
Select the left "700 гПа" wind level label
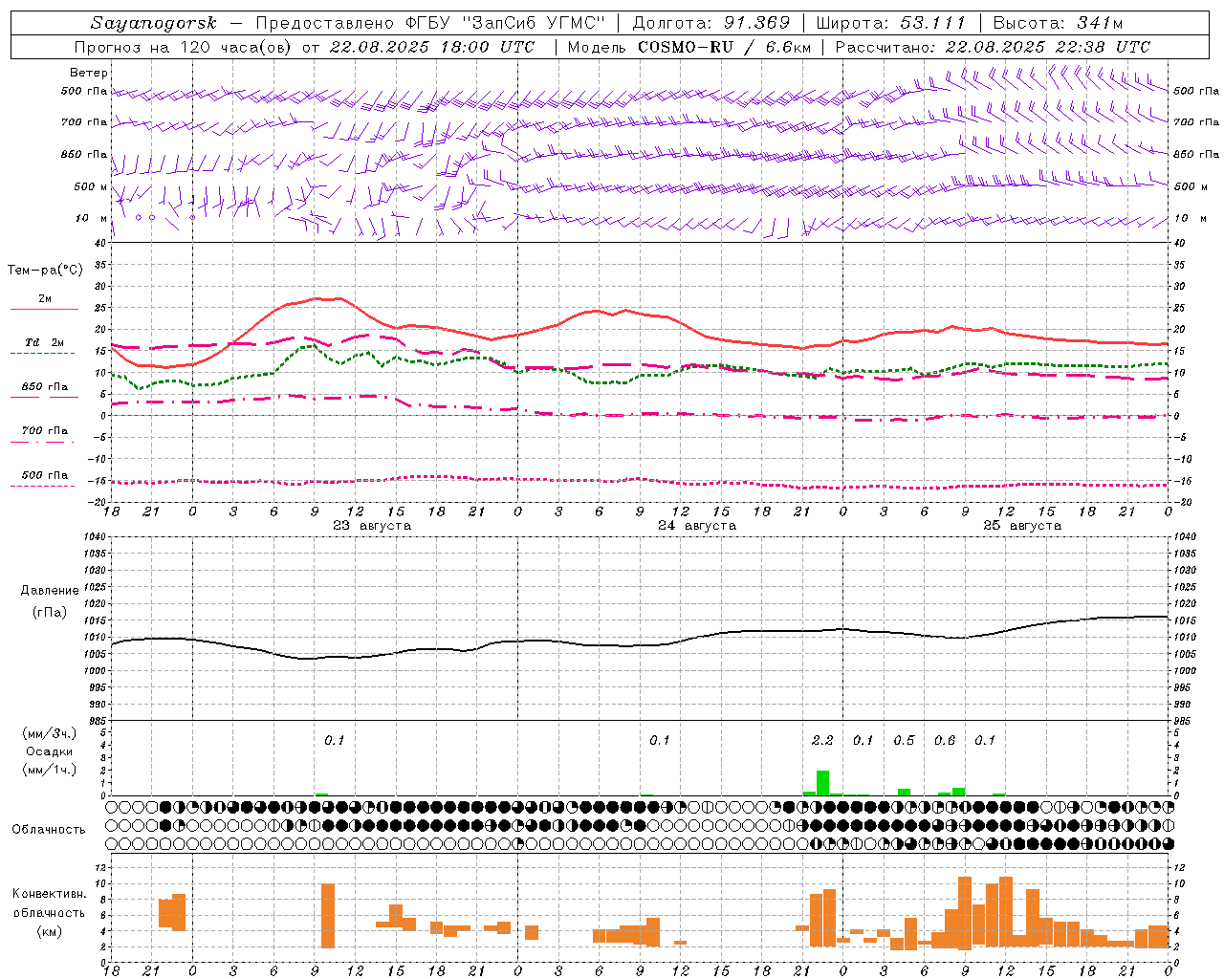point(84,122)
